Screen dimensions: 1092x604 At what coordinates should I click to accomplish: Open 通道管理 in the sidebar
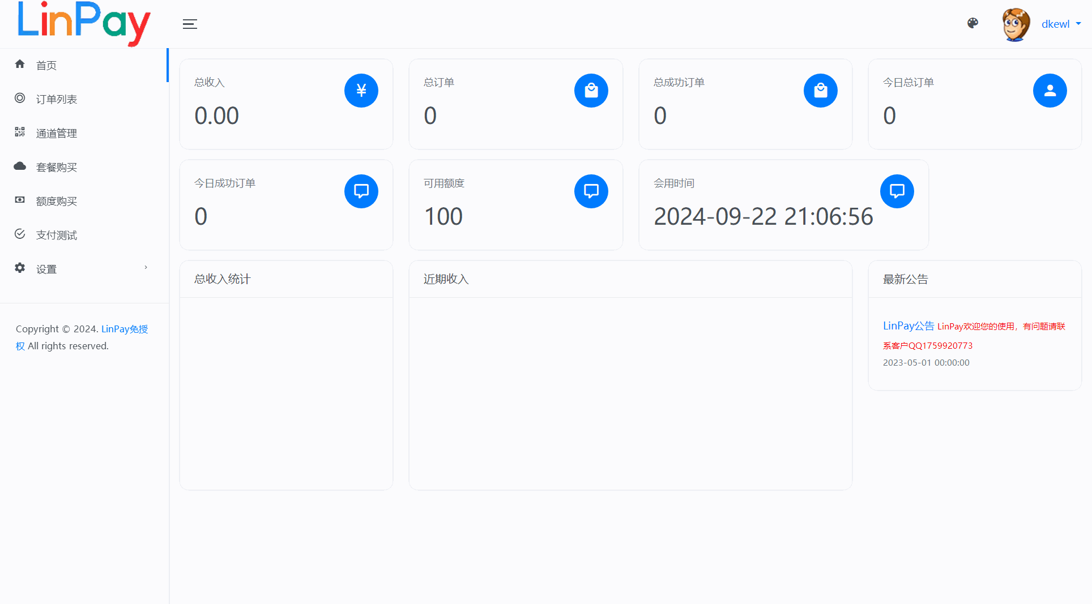(56, 133)
